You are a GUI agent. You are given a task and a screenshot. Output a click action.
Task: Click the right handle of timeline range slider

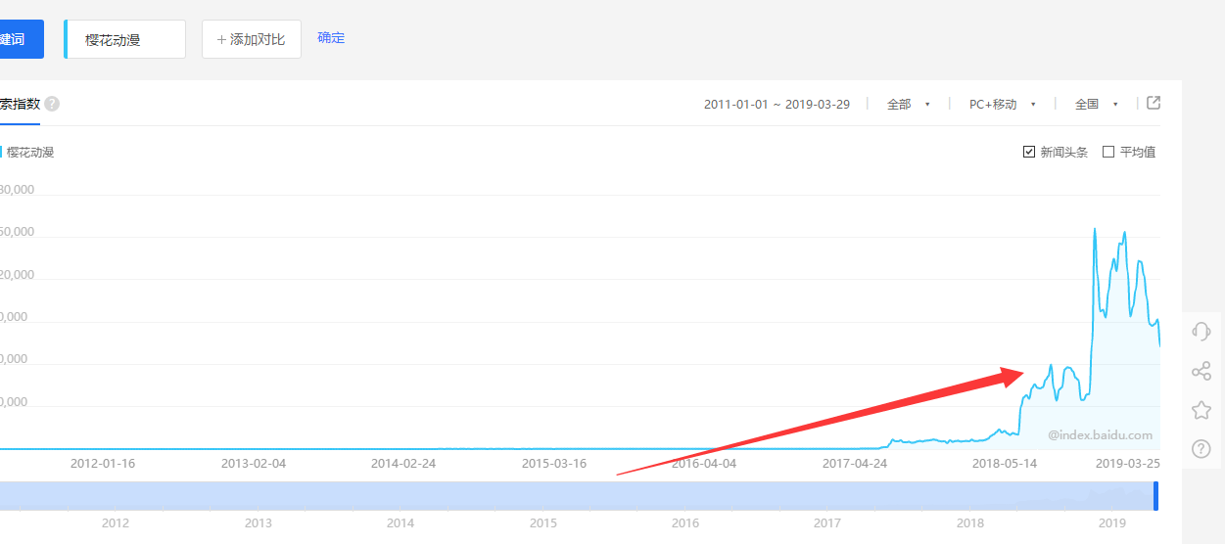click(1155, 495)
